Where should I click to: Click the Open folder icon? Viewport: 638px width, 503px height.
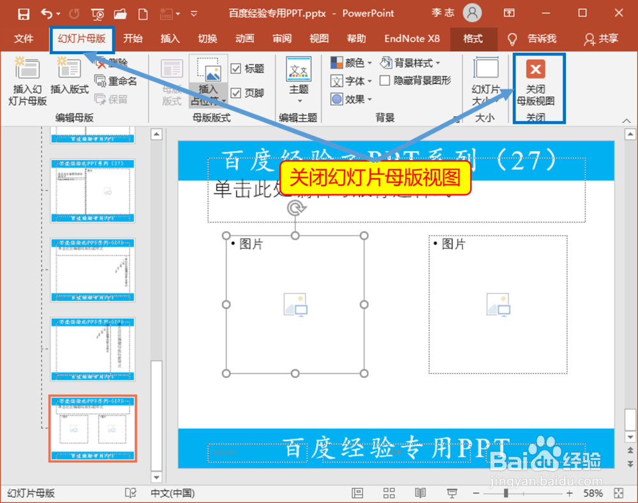pos(121,14)
